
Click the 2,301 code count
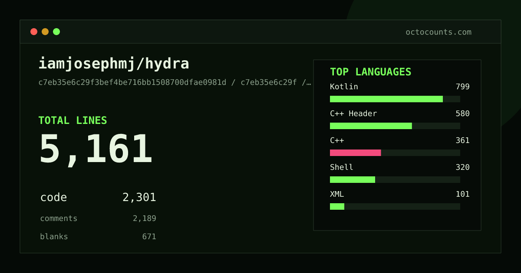pos(139,198)
